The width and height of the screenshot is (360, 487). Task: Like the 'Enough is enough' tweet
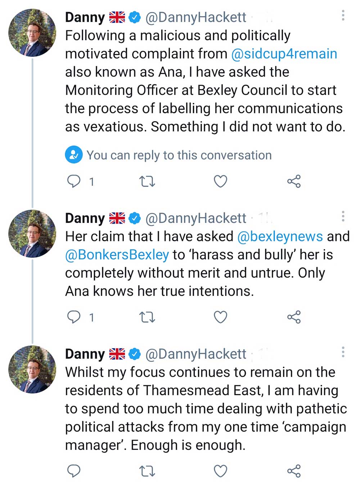[x=220, y=471]
